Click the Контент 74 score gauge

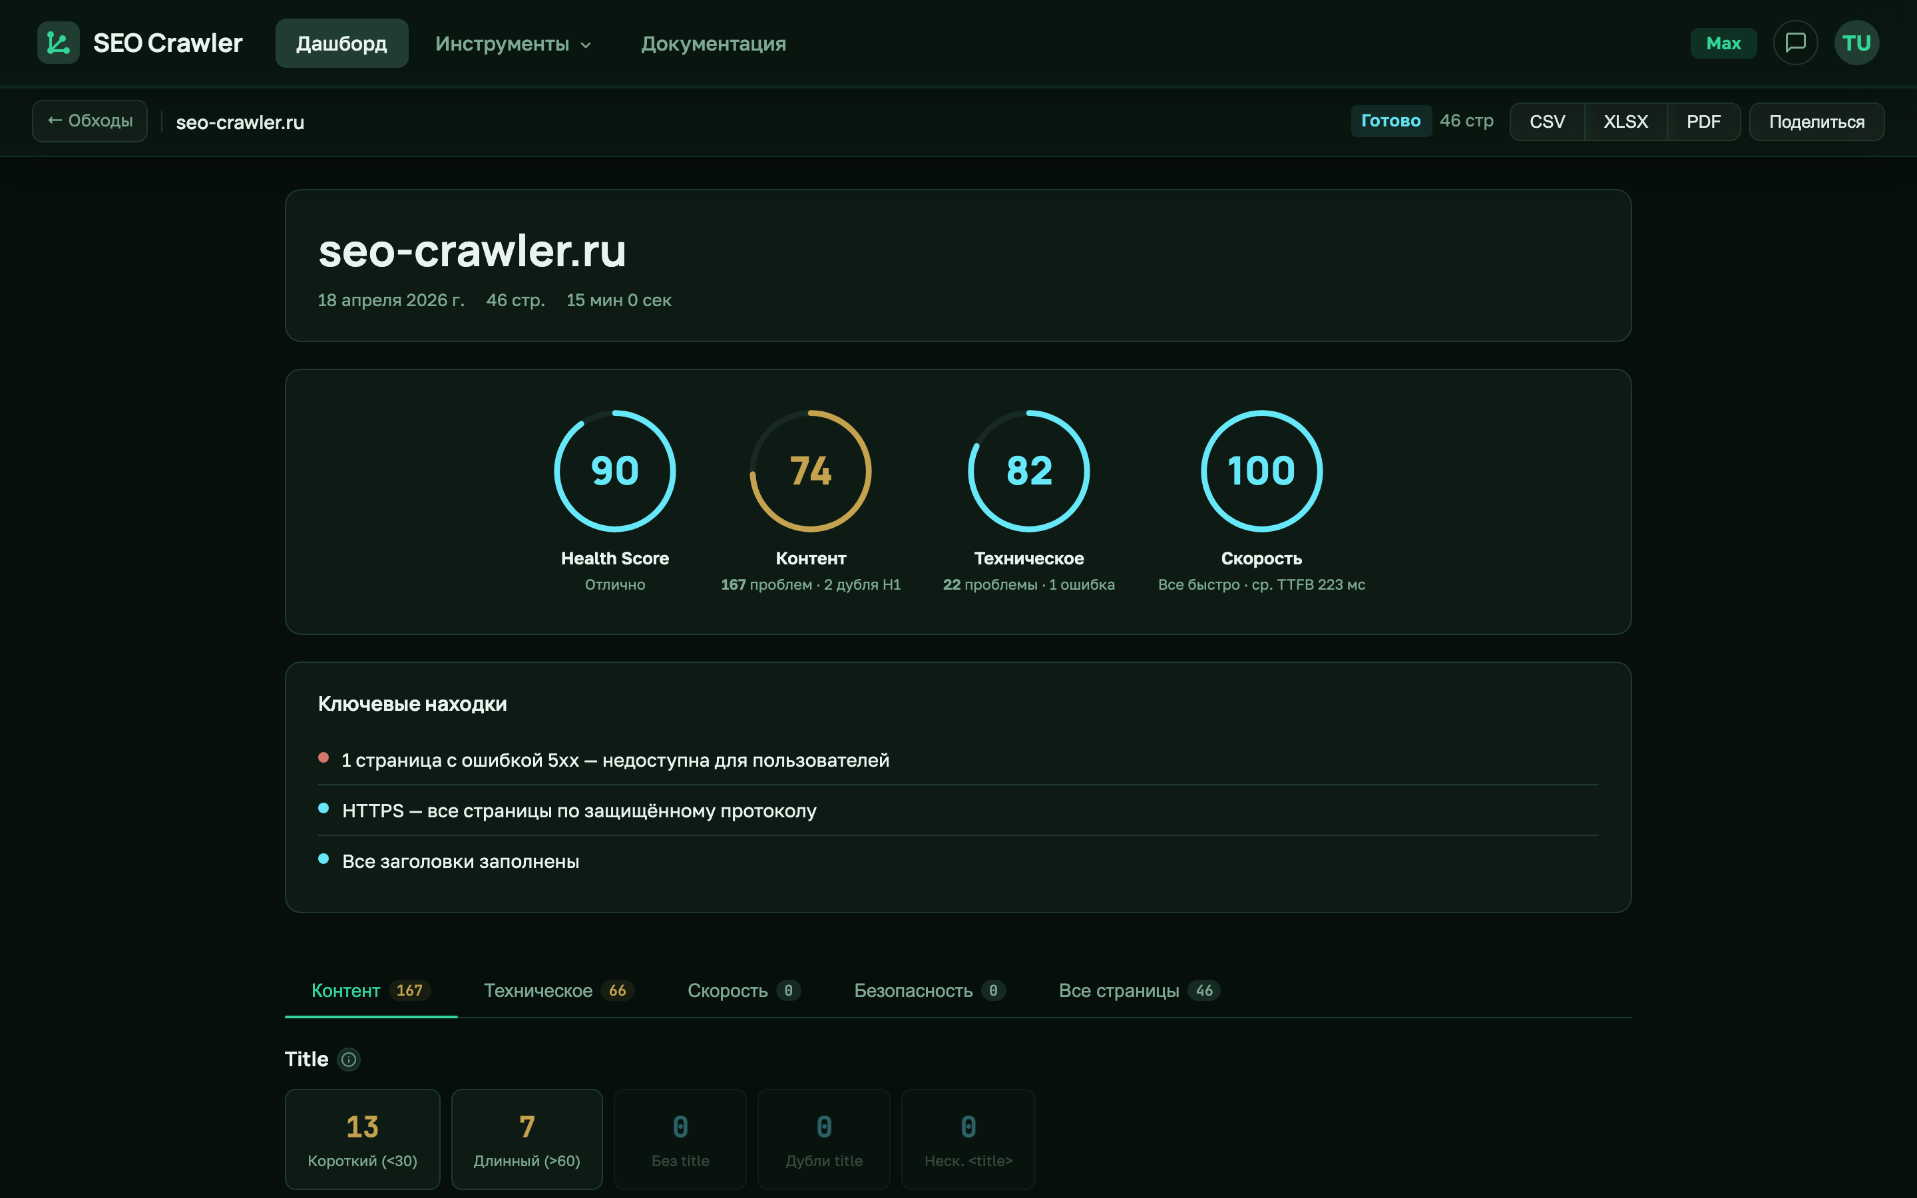coord(810,471)
